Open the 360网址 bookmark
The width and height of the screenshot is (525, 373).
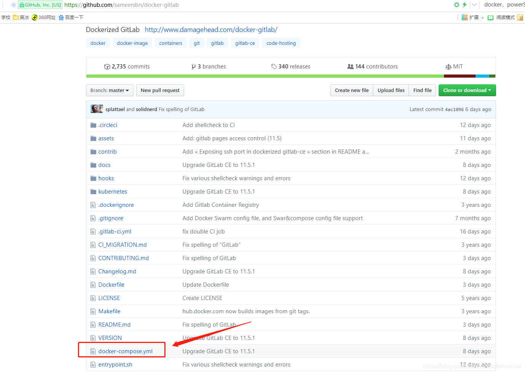click(44, 17)
